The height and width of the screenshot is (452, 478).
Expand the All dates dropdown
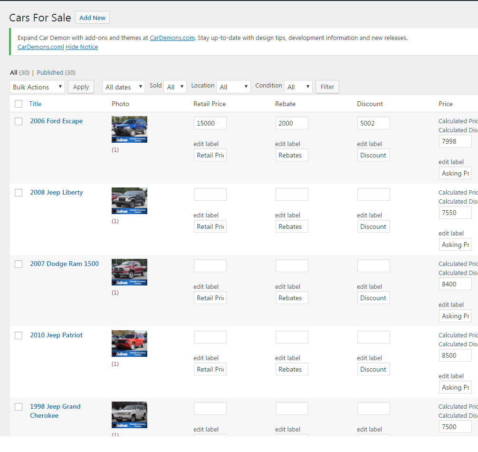point(124,87)
